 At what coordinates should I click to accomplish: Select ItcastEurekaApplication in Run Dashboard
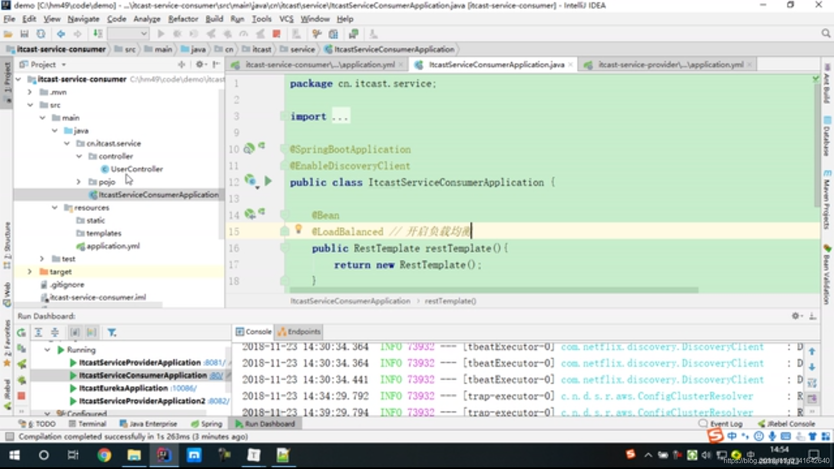(x=123, y=388)
